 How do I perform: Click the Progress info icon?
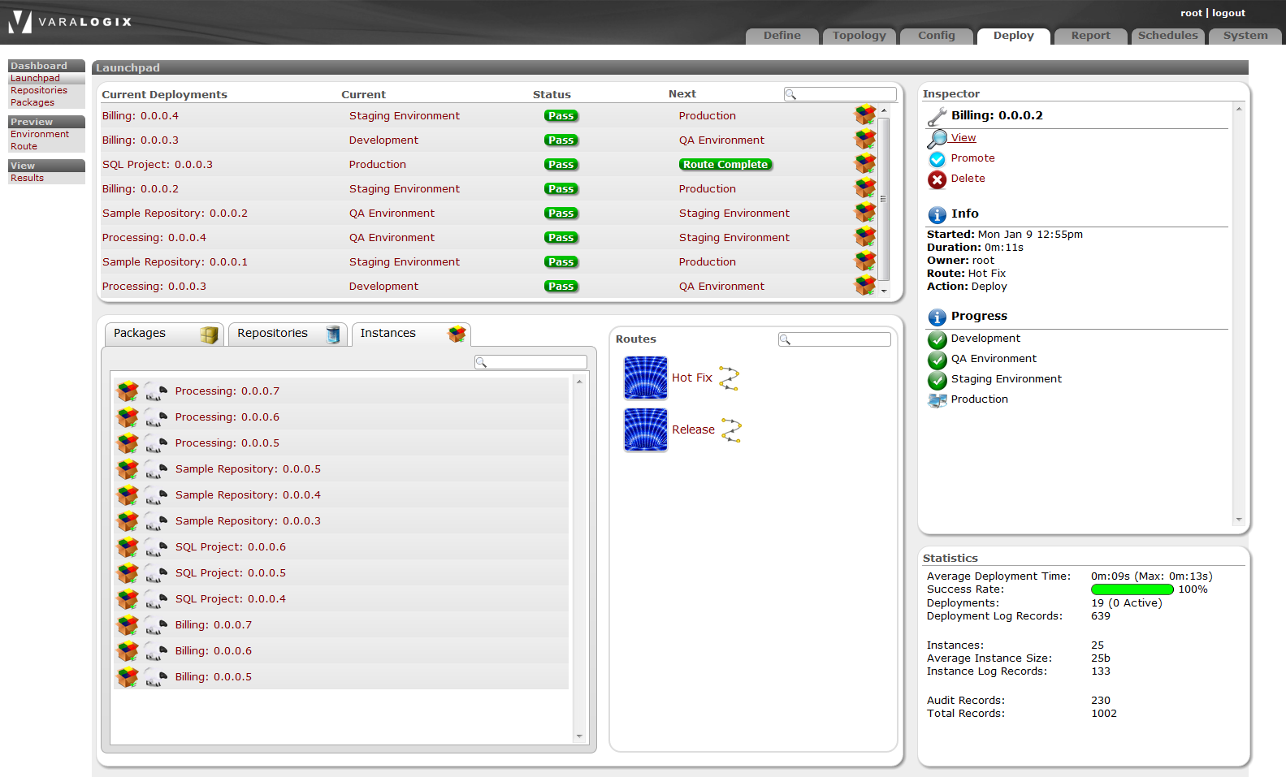[937, 317]
